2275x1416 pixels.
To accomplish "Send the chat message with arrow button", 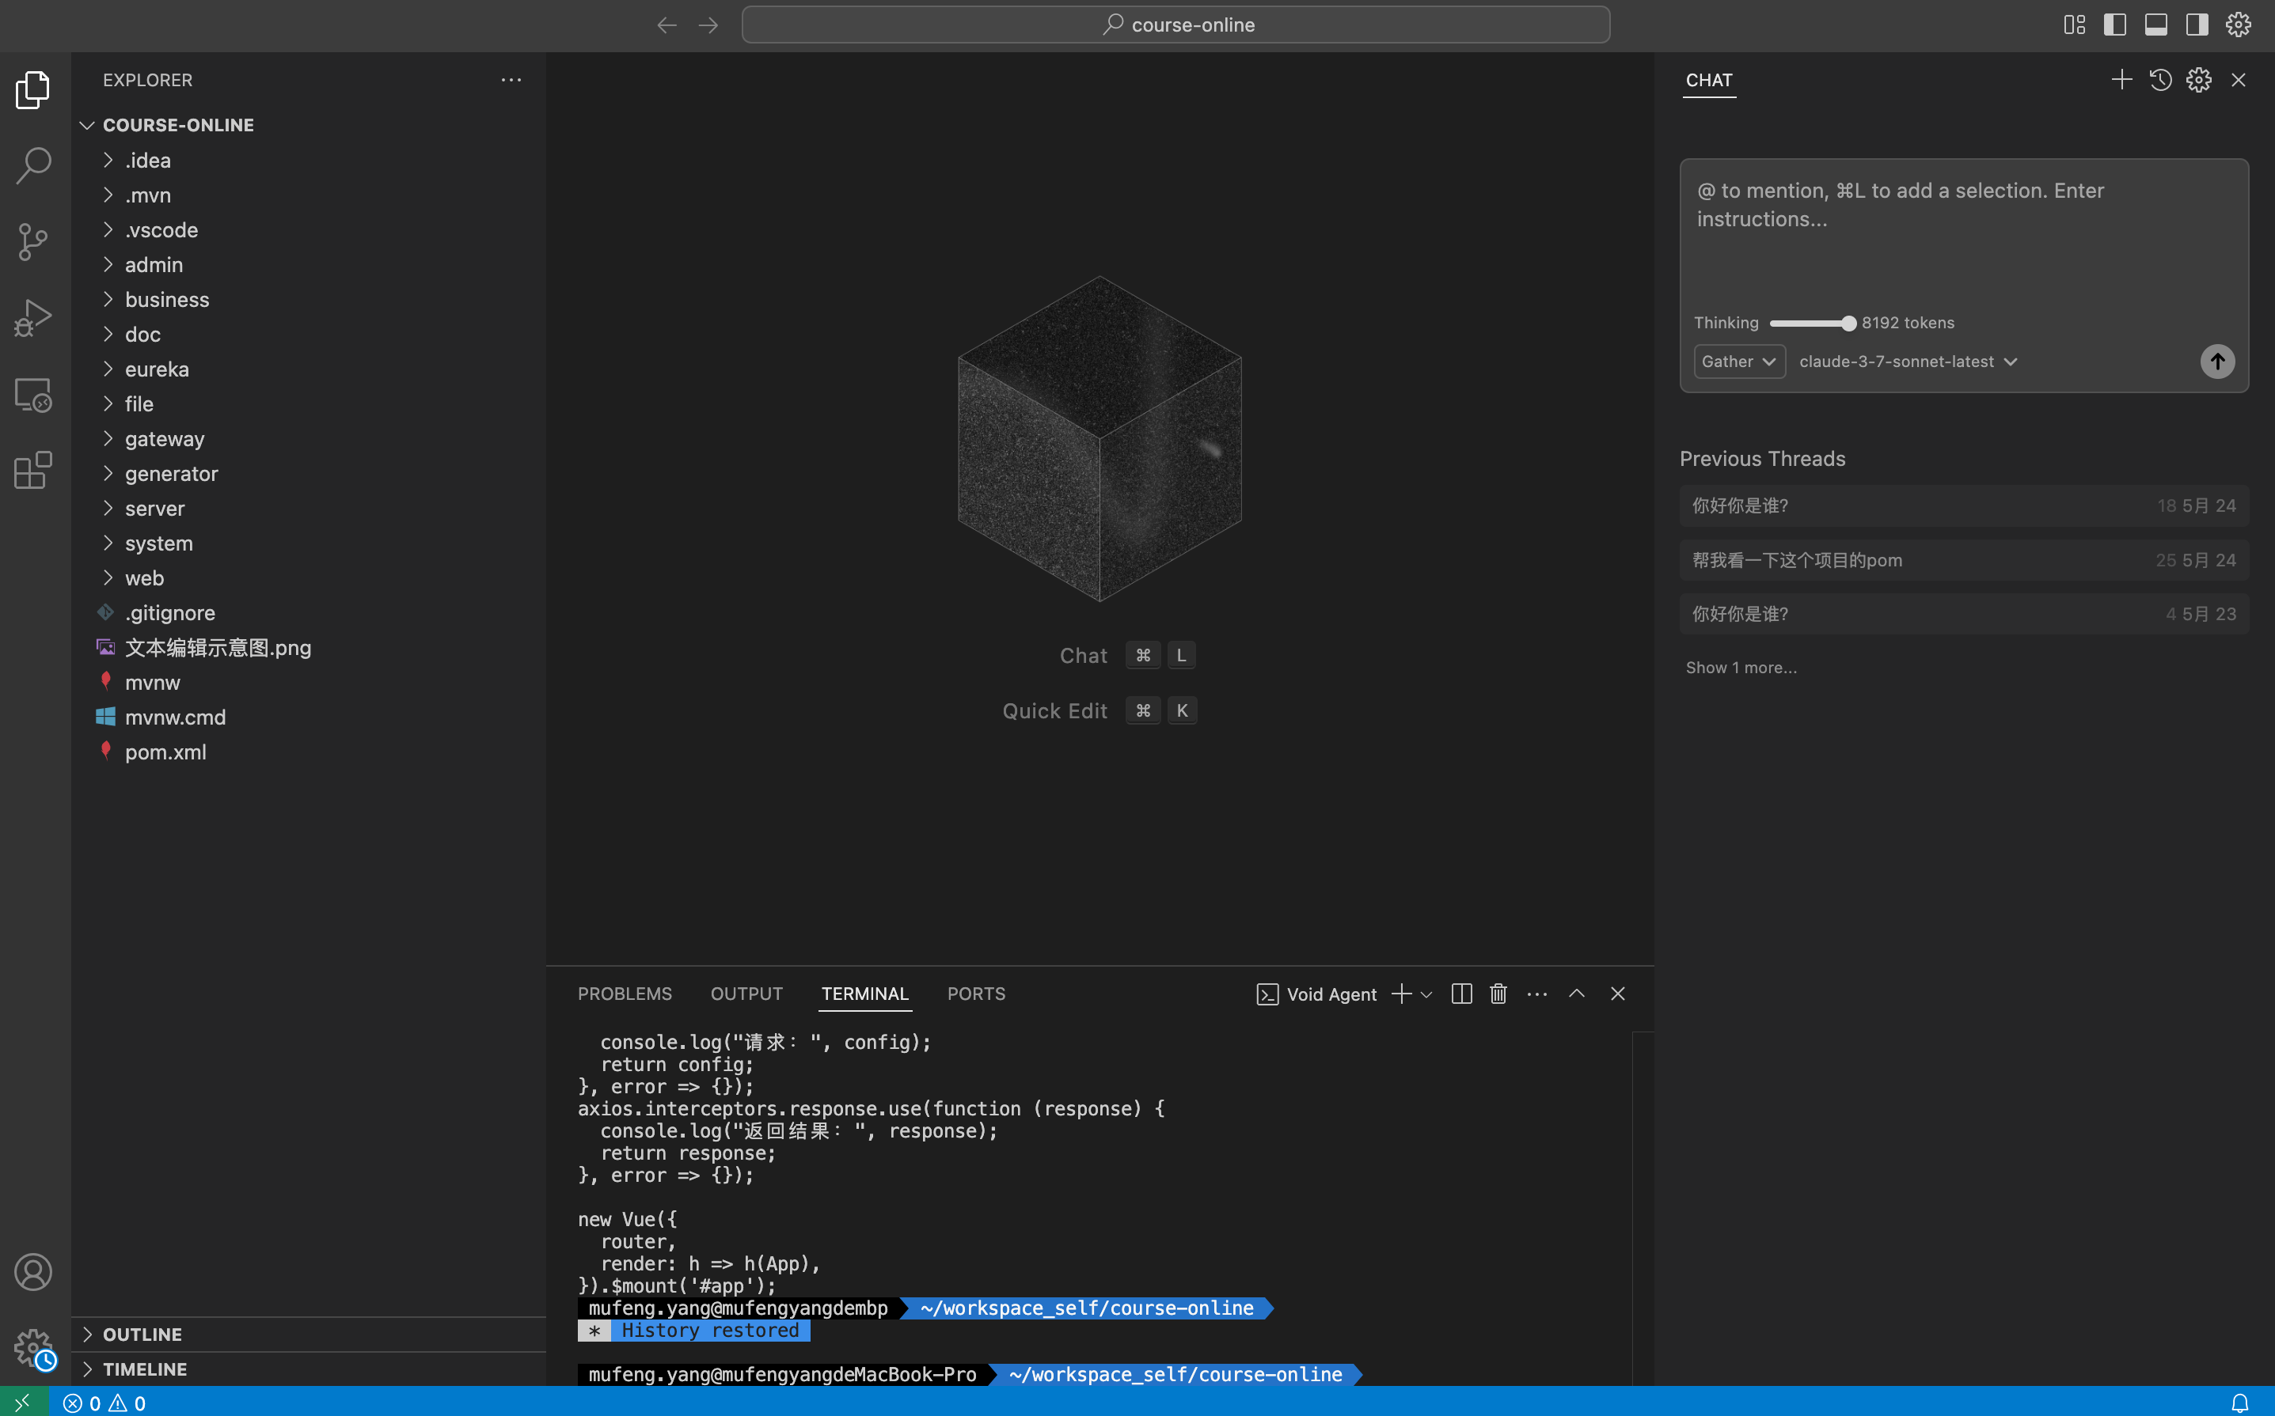I will tap(2217, 362).
